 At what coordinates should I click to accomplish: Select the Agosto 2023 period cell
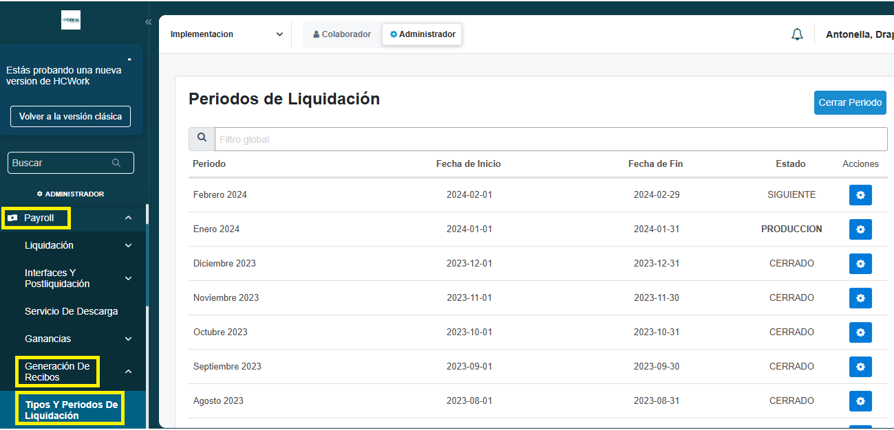point(218,401)
